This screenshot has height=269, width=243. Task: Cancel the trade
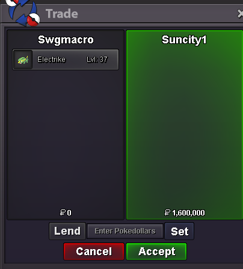[94, 252]
